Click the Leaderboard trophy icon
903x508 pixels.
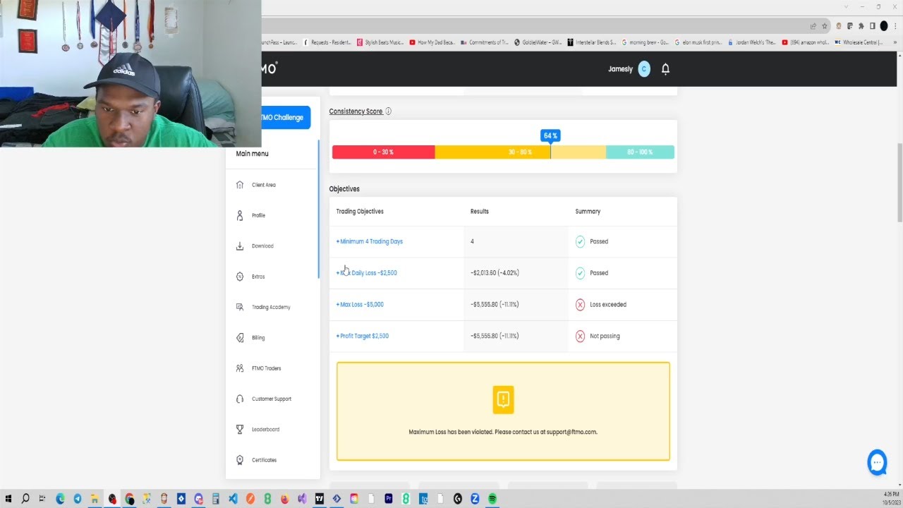point(240,429)
